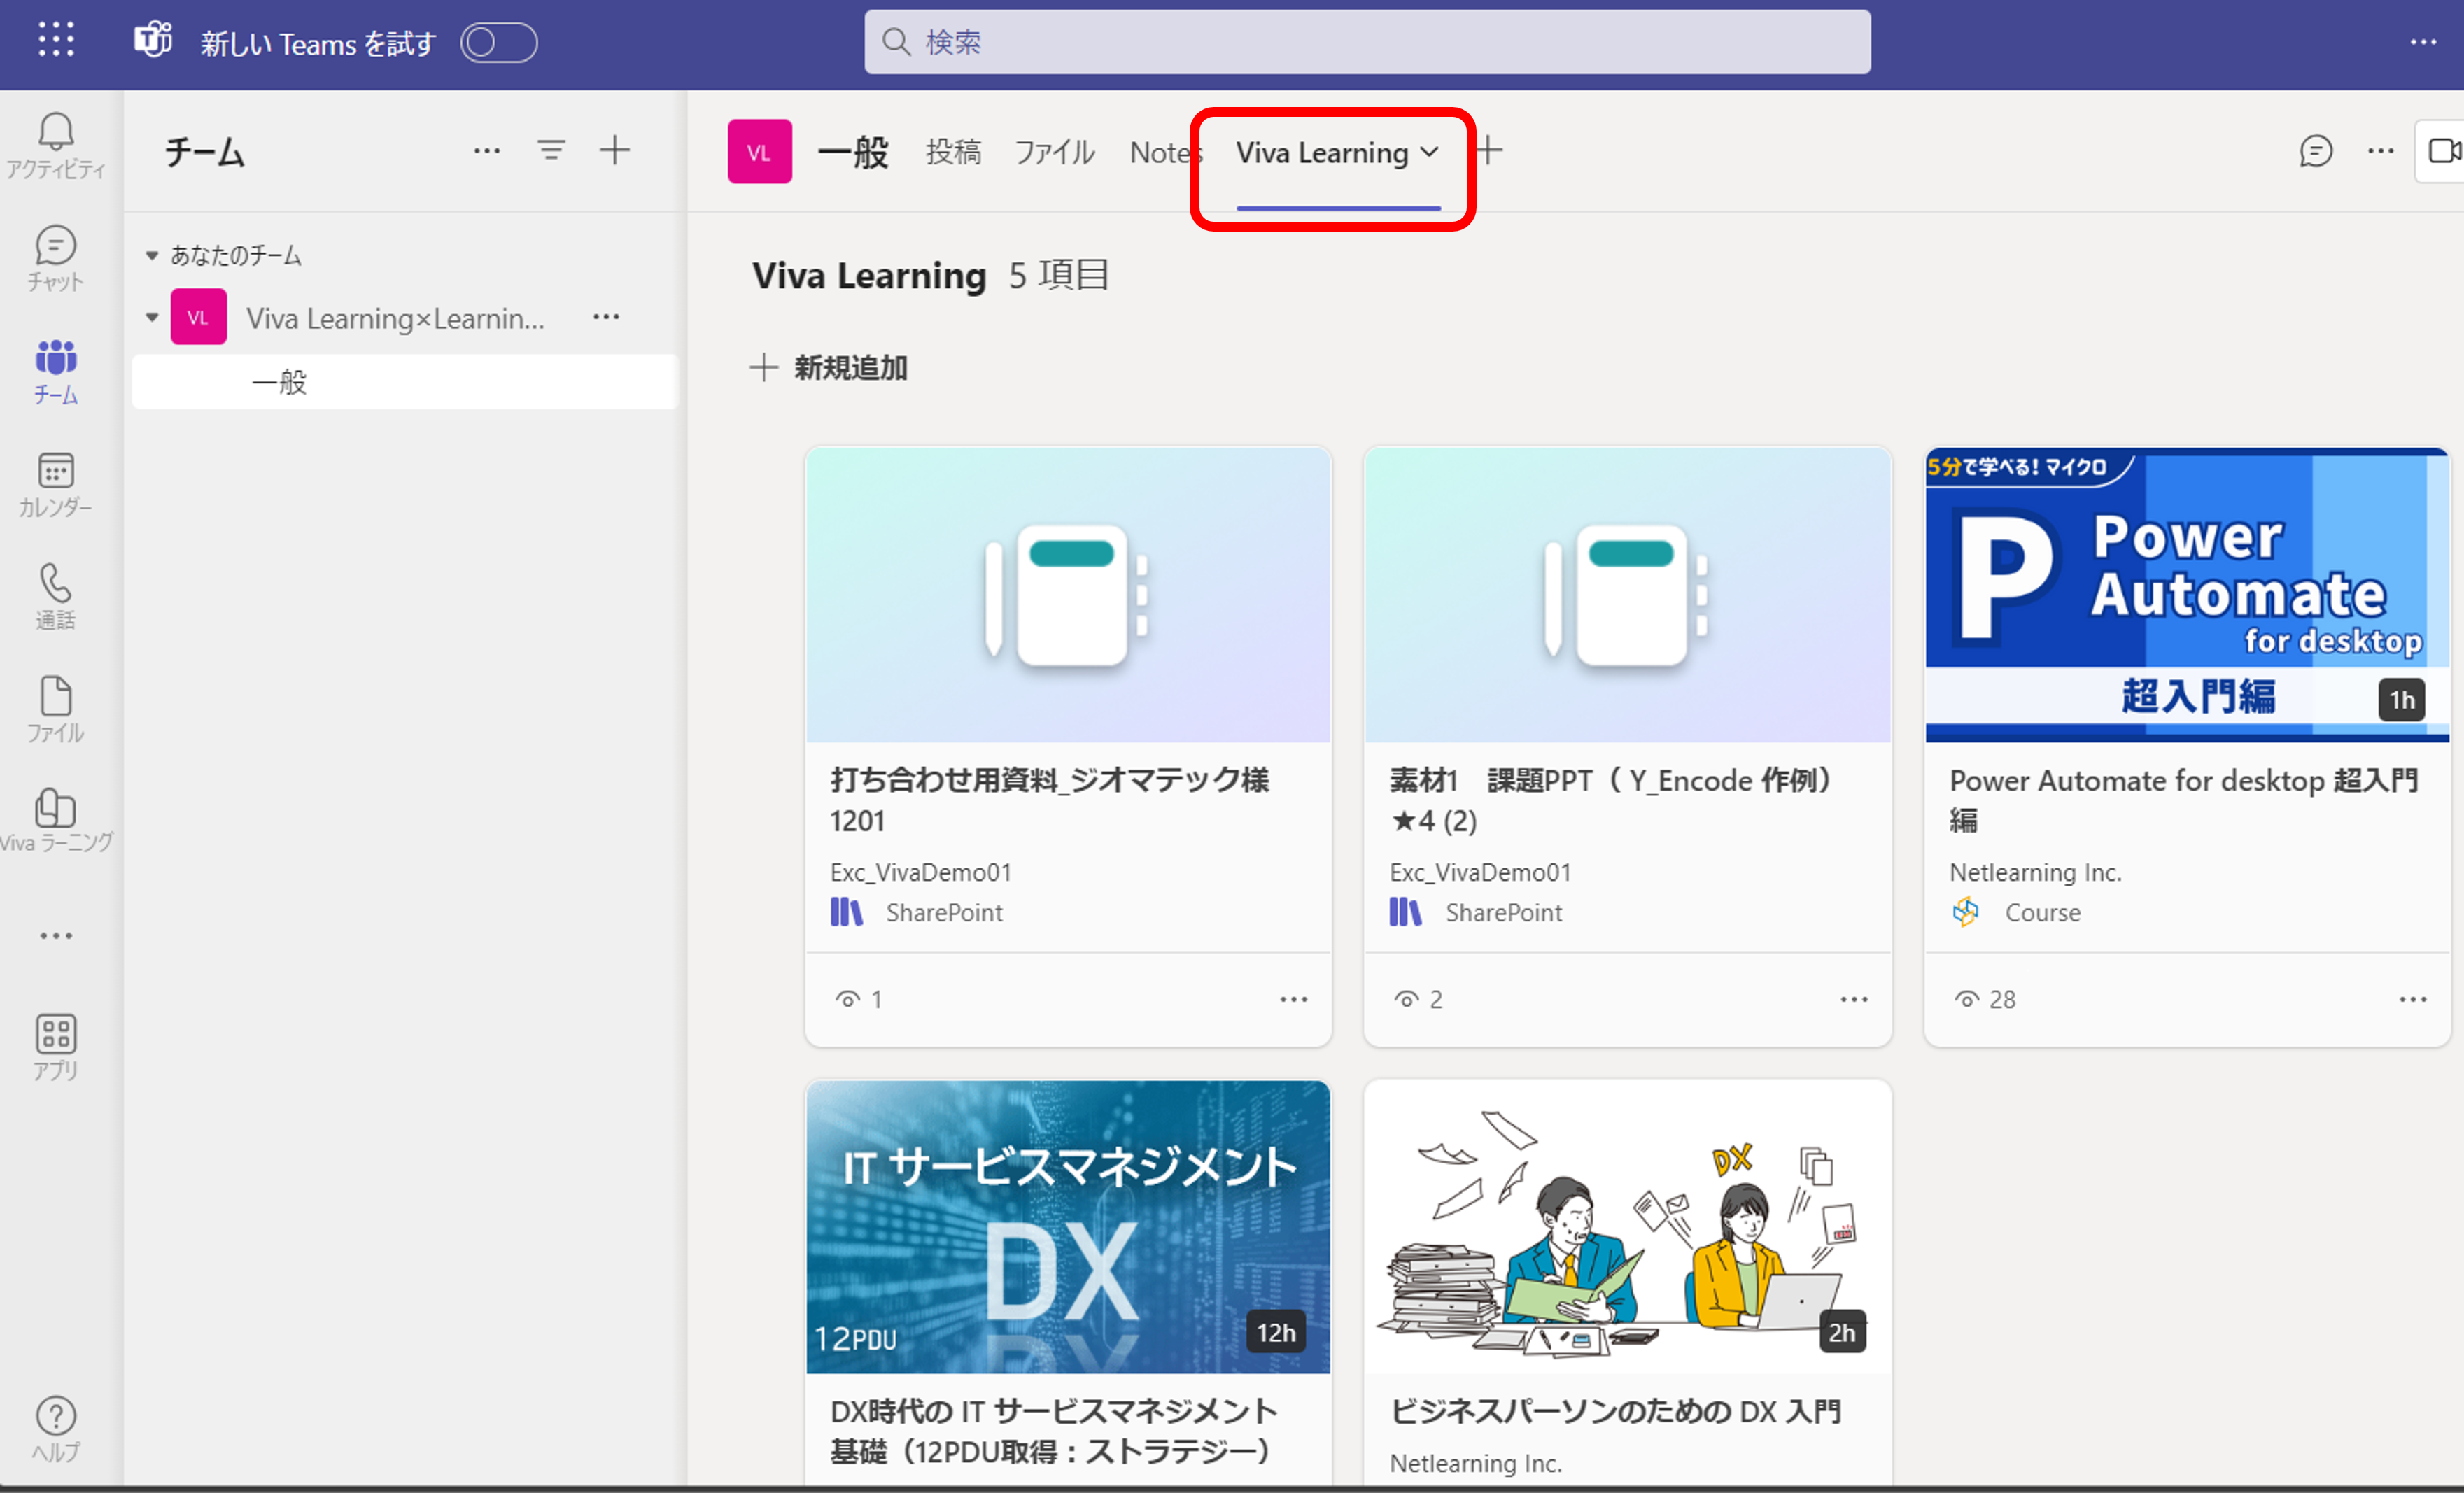Click the VL channel avatar in header

click(760, 152)
